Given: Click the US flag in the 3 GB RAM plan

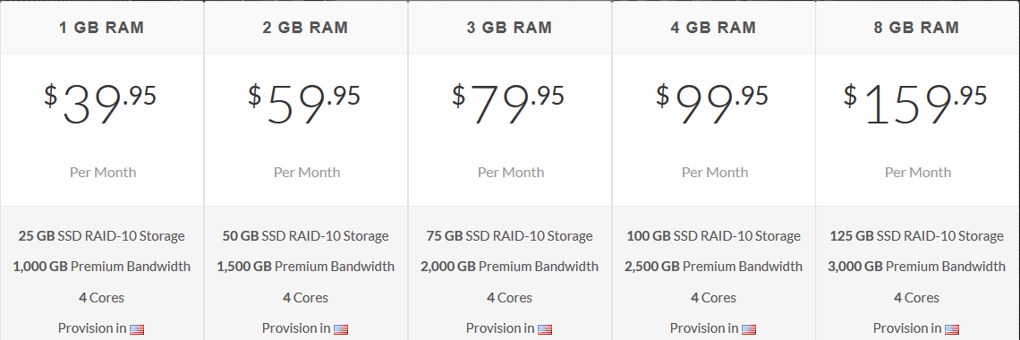Looking at the screenshot, I should (x=545, y=329).
